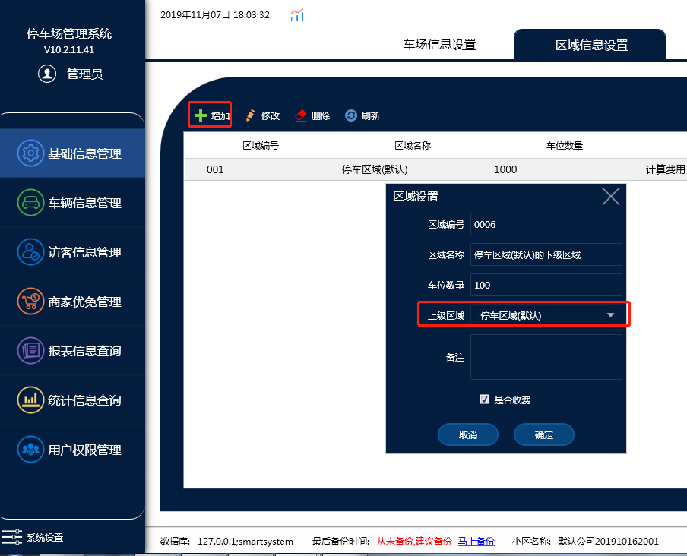Open the 统计信息查询 menu label
This screenshot has height=556, width=687.
(x=84, y=400)
